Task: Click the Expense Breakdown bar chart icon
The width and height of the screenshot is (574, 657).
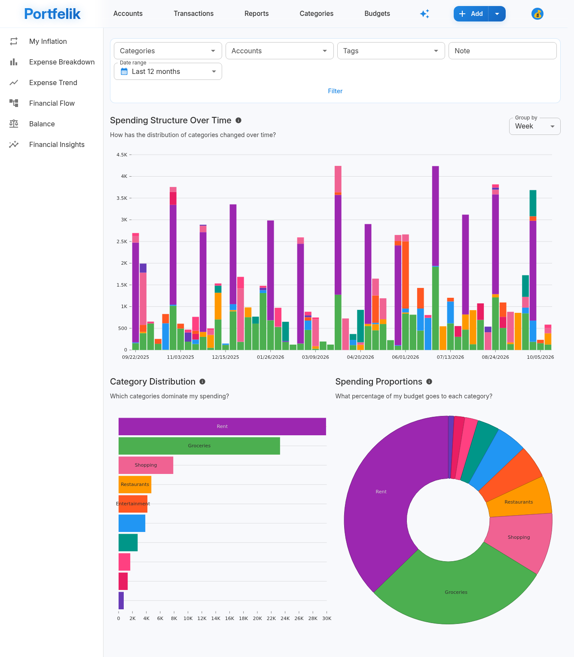Action: click(14, 62)
